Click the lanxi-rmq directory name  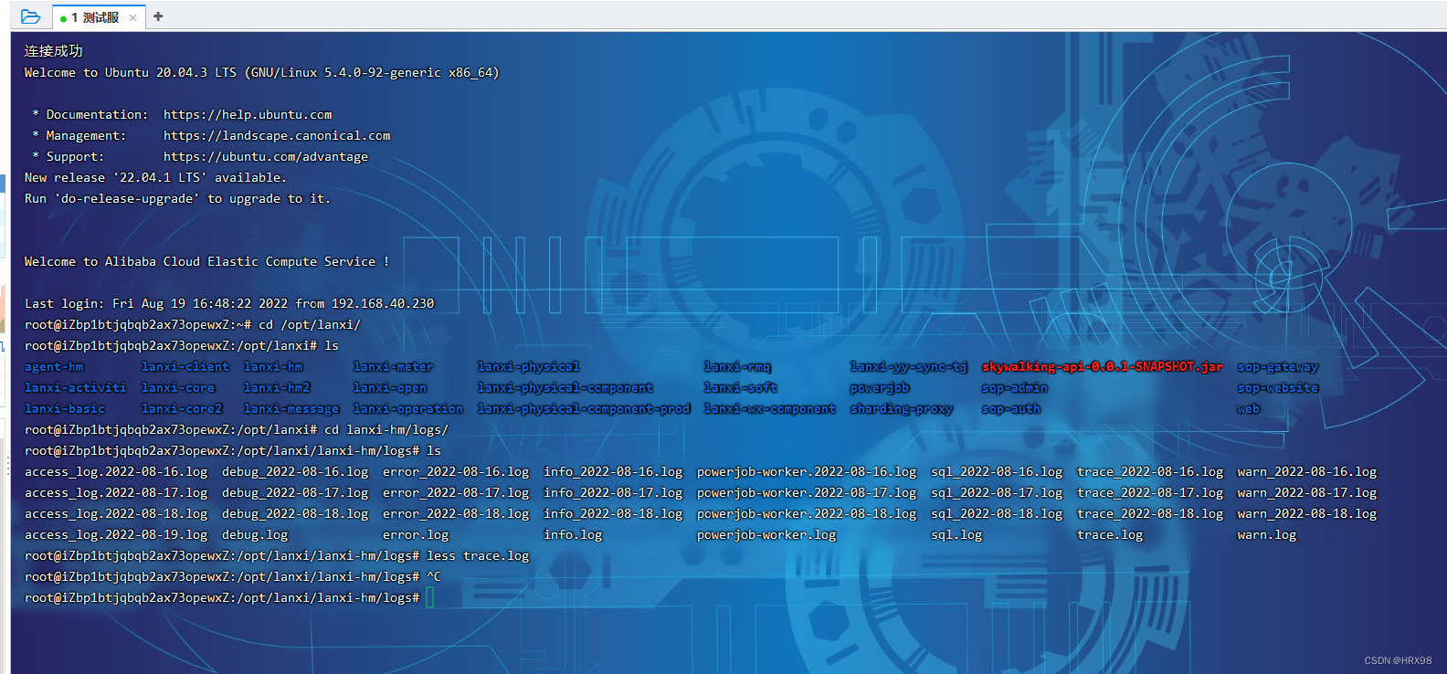(x=737, y=366)
